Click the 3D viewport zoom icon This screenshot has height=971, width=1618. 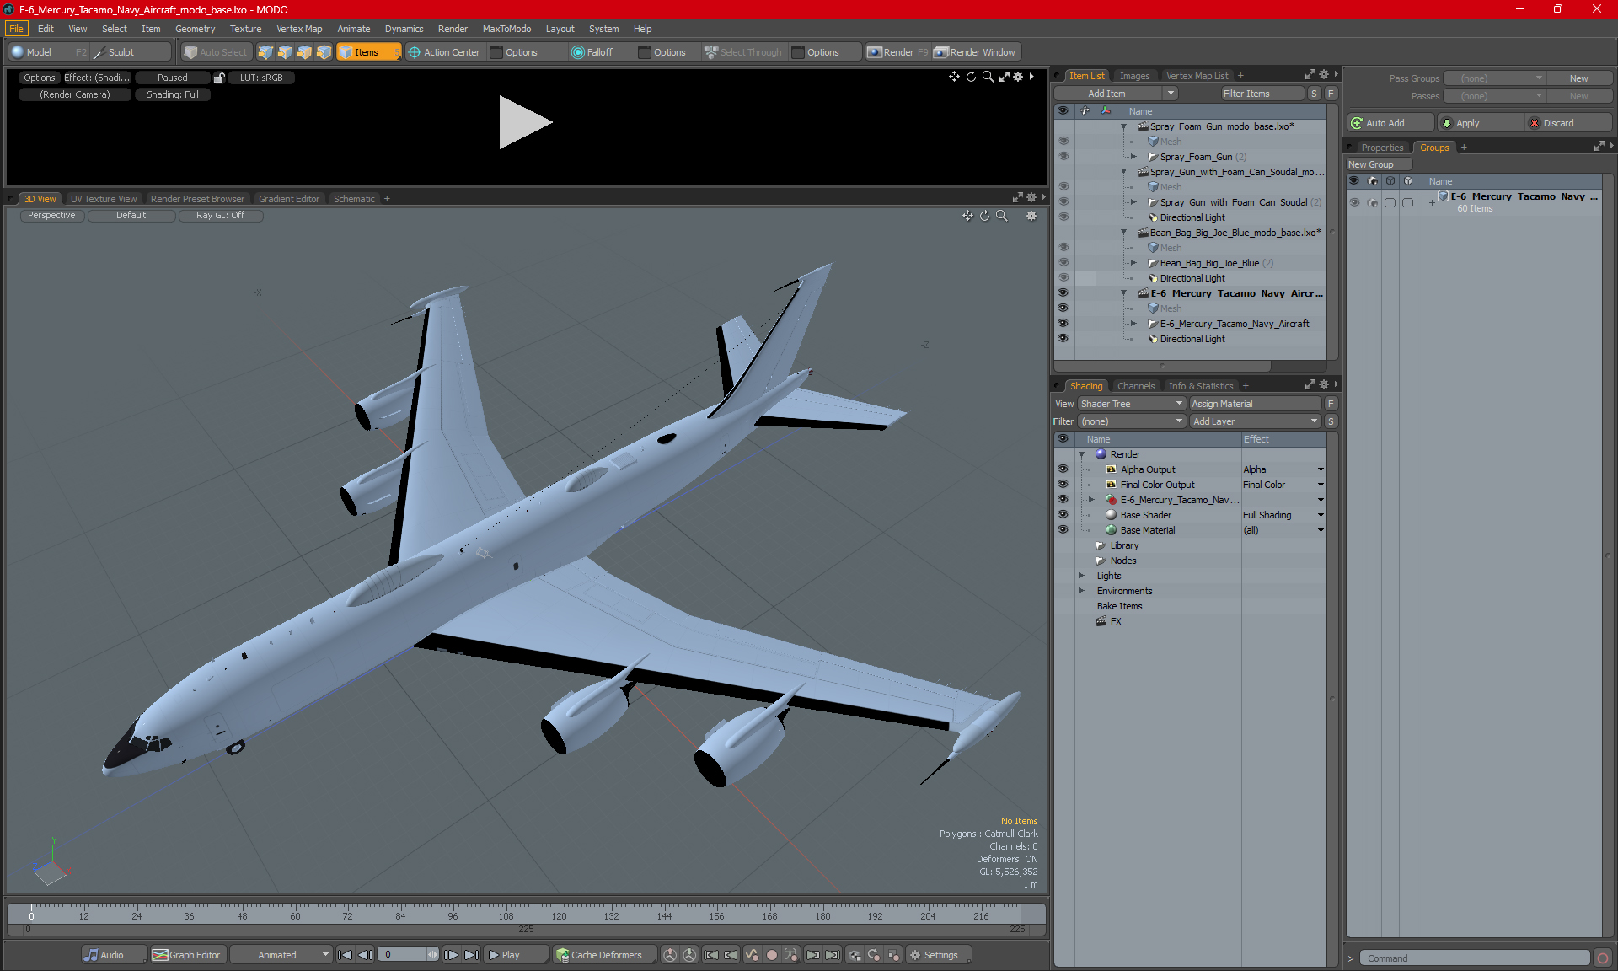tap(1001, 216)
